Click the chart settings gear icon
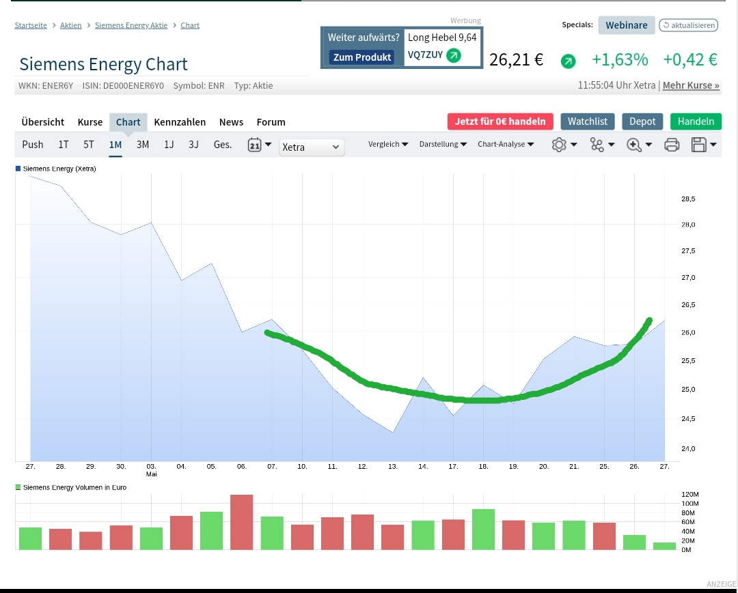 pos(560,145)
